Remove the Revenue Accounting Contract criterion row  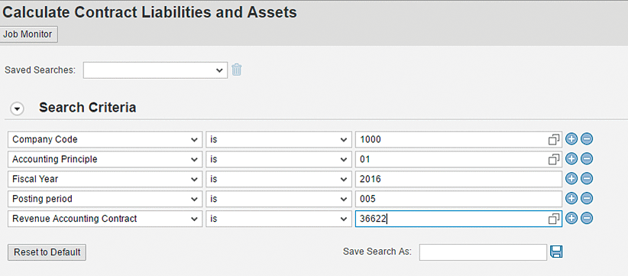coord(587,219)
